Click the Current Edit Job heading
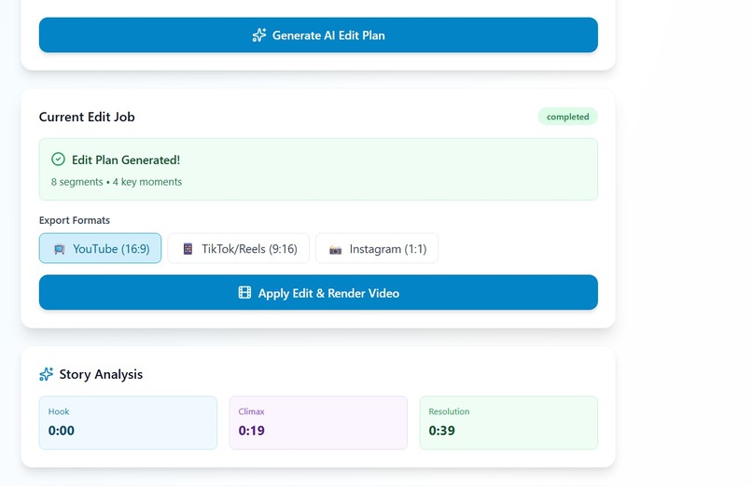752x486 pixels. pos(87,117)
